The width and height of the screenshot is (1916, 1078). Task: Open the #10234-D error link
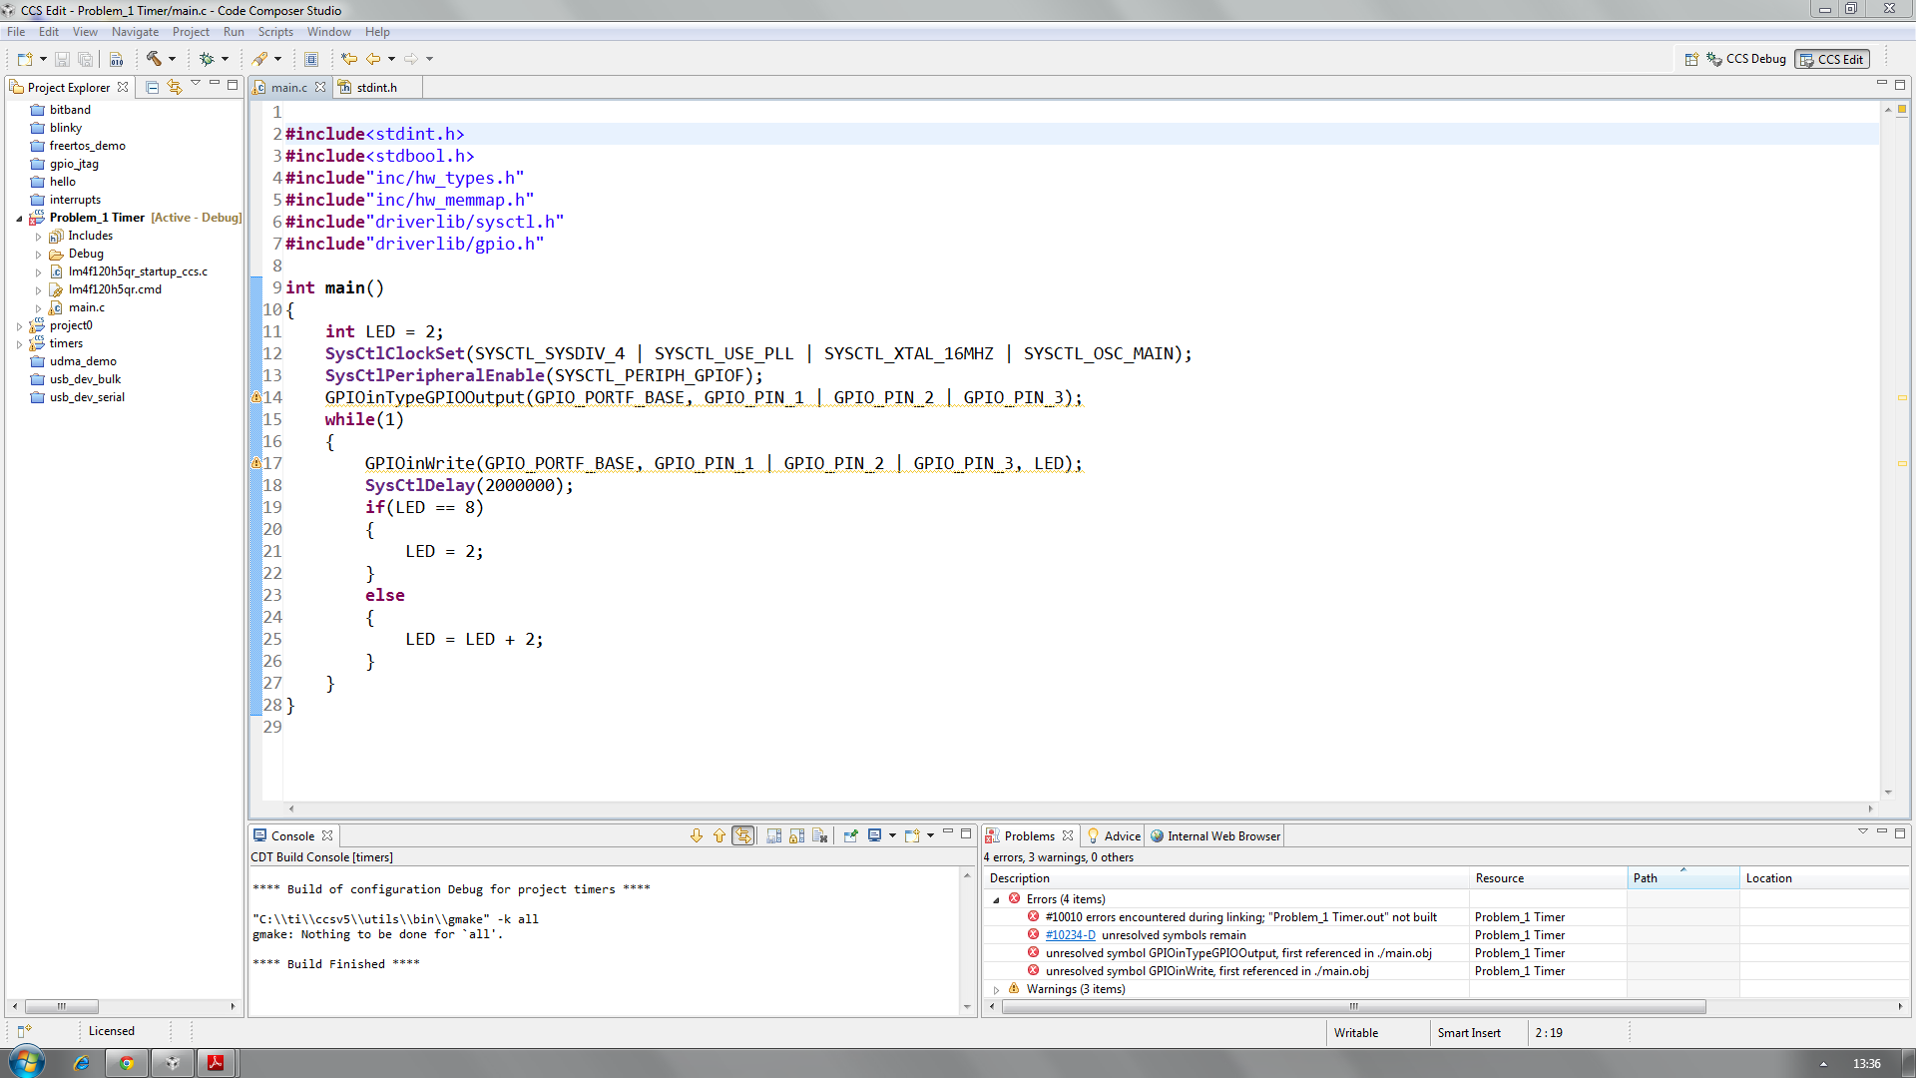1070,935
